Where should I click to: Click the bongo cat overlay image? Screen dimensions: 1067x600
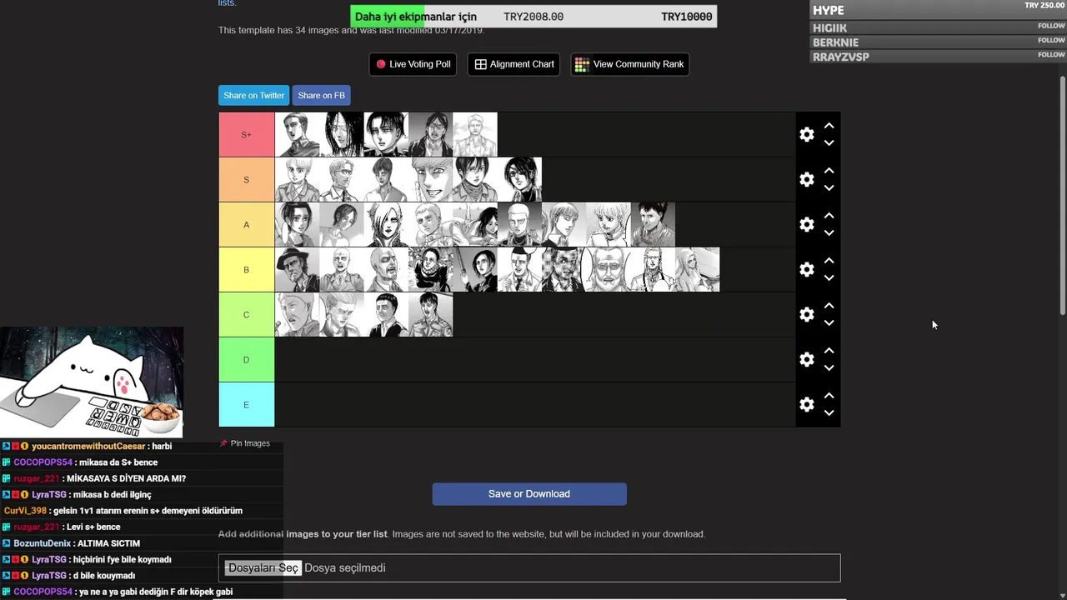(x=92, y=382)
